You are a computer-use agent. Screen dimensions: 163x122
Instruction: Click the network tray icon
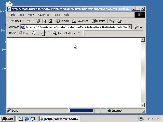click(x=141, y=119)
